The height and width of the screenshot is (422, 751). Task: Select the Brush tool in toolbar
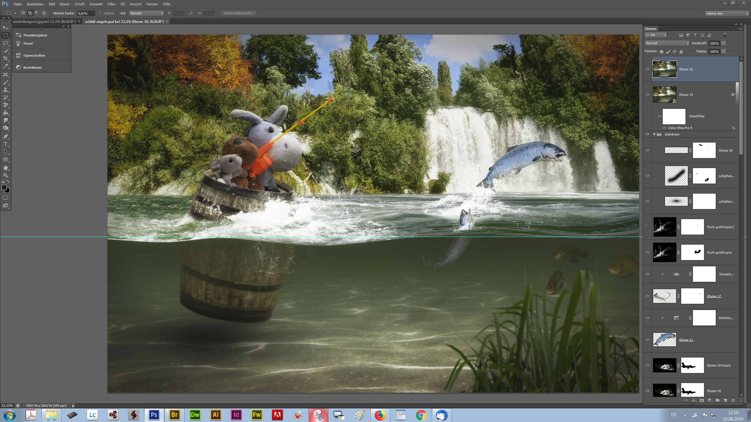click(x=6, y=82)
